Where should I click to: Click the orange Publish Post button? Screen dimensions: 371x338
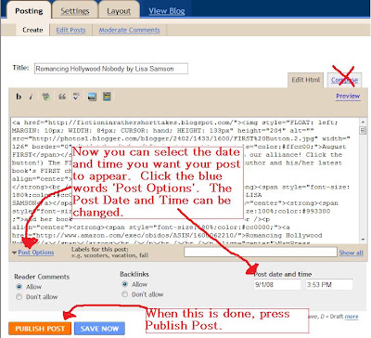coord(40,329)
